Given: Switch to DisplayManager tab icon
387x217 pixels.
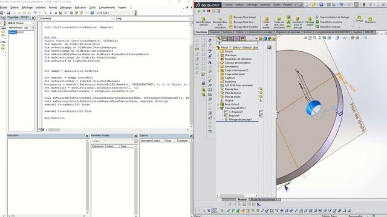Looking at the screenshot, I should 243,39.
